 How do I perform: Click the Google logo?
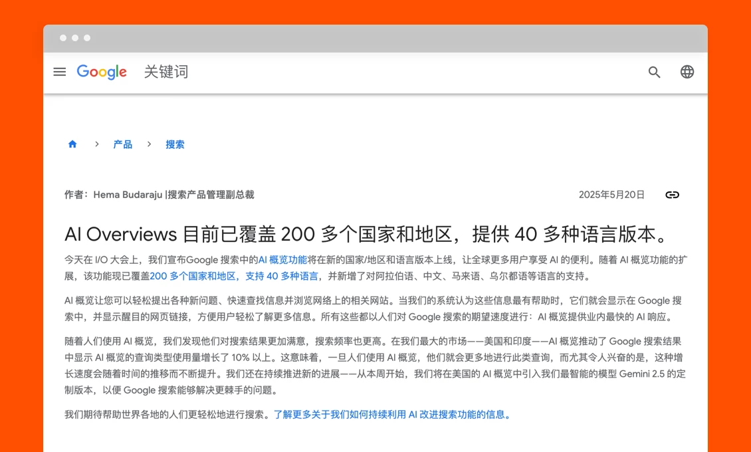(x=102, y=72)
